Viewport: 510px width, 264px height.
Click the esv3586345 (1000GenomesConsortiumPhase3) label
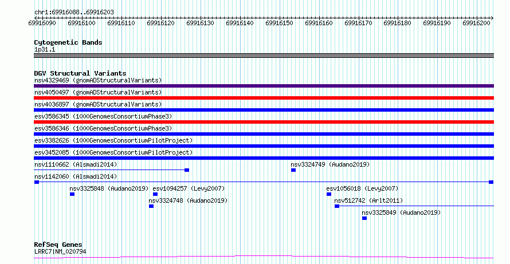coord(103,116)
